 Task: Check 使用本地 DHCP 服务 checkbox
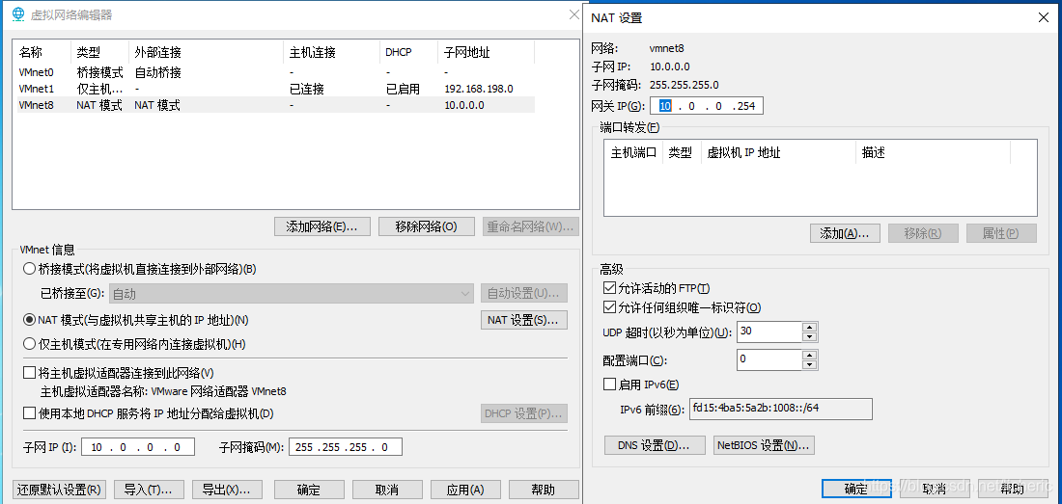pos(29,412)
